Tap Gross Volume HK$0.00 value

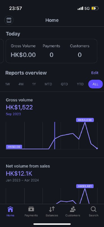coord(23,55)
